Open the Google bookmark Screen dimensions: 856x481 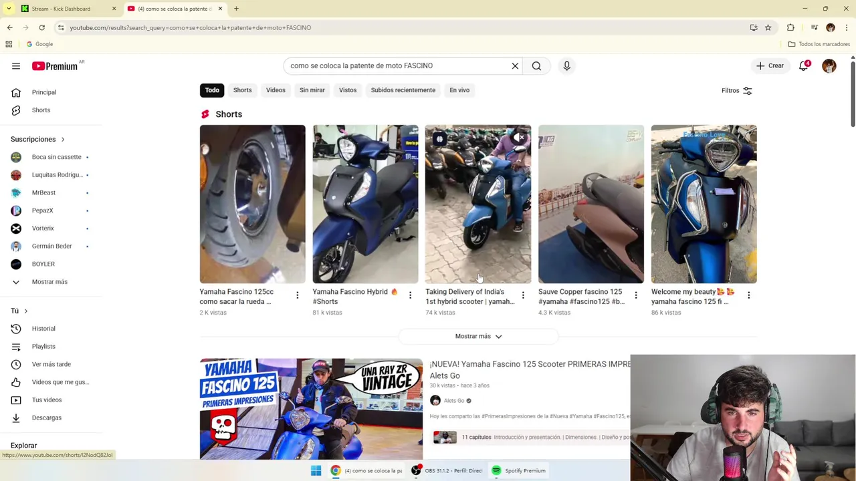pos(39,44)
